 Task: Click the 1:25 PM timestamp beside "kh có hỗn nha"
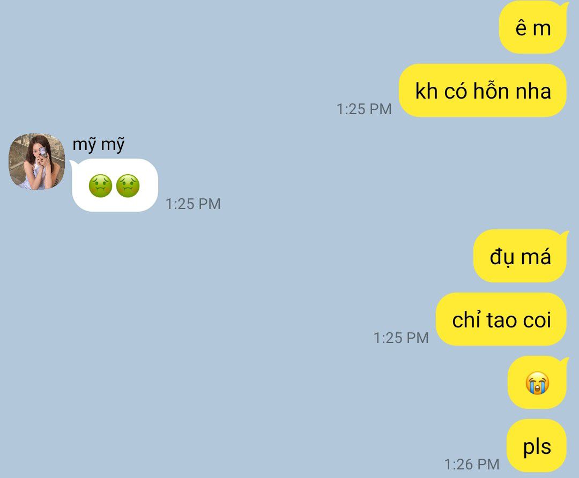pos(363,109)
